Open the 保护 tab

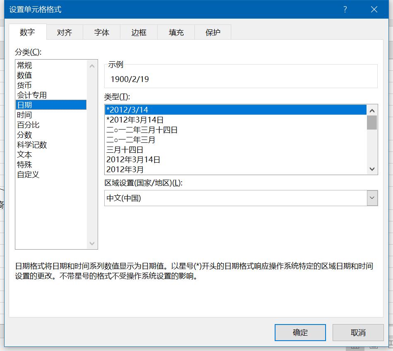pos(213,32)
